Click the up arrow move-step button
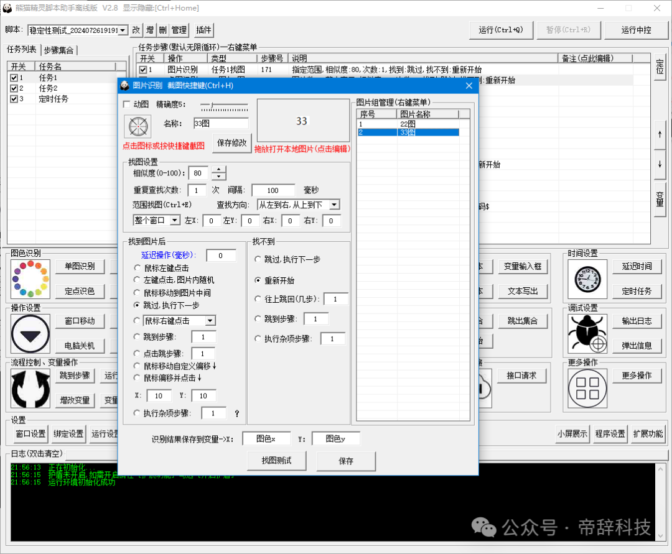This screenshot has width=672, height=554. click(660, 135)
